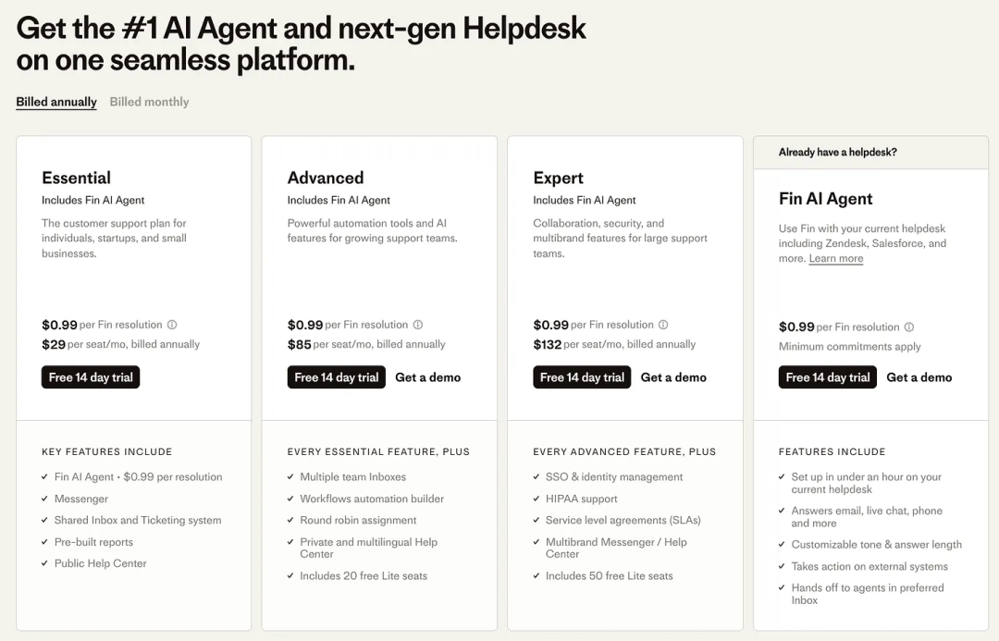Open the Learn more link in Fin AI Agent card
This screenshot has height=641, width=999.
pos(835,259)
